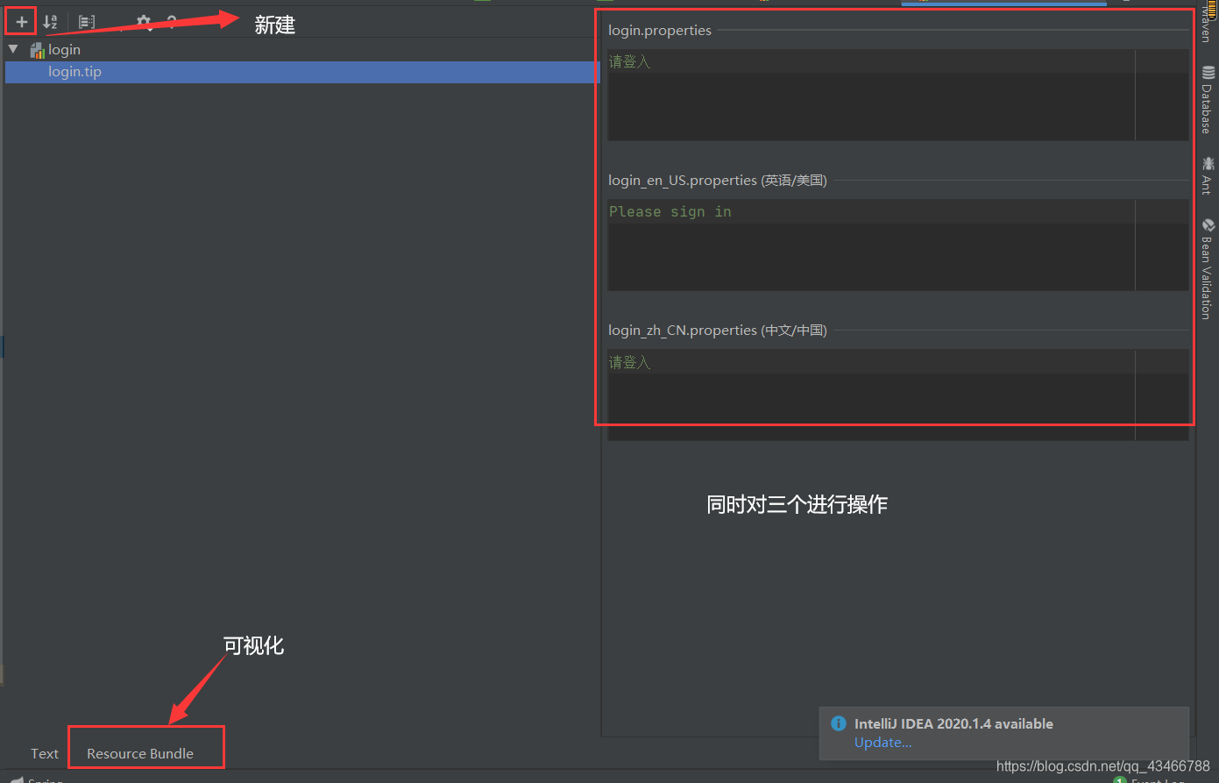Click the login bundle chart icon

(38, 51)
